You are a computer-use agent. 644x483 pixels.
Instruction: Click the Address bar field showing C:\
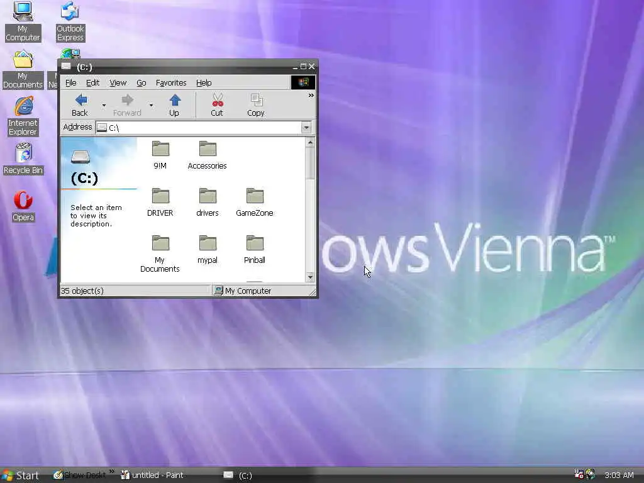(x=199, y=128)
